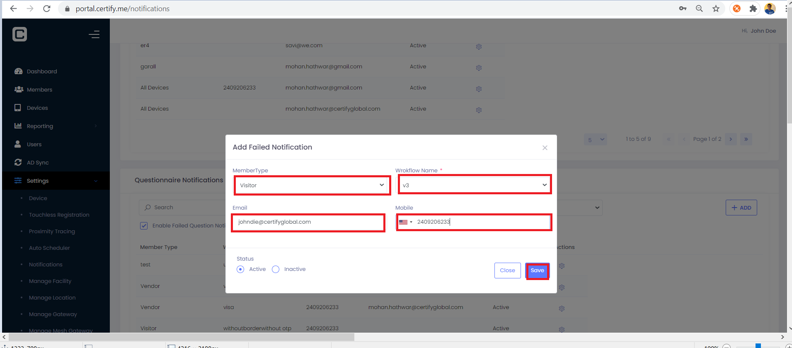Click the Devices icon in the sidebar
The height and width of the screenshot is (348, 792).
[18, 108]
